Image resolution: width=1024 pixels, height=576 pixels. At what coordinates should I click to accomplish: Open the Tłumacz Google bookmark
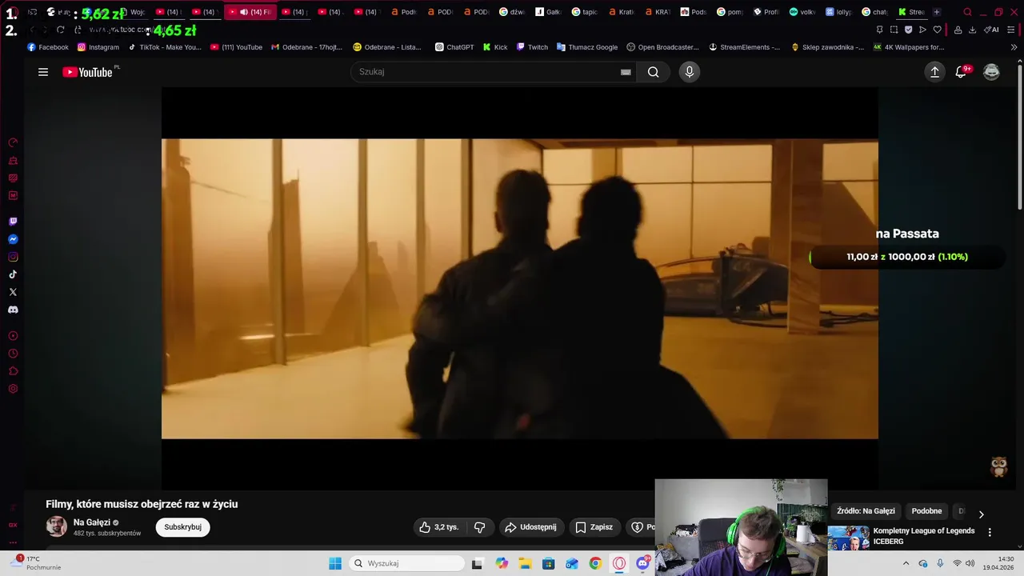tap(587, 47)
